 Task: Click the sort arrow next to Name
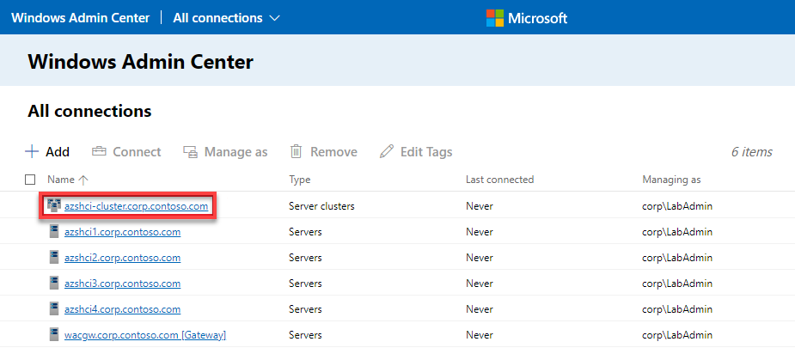coord(83,180)
